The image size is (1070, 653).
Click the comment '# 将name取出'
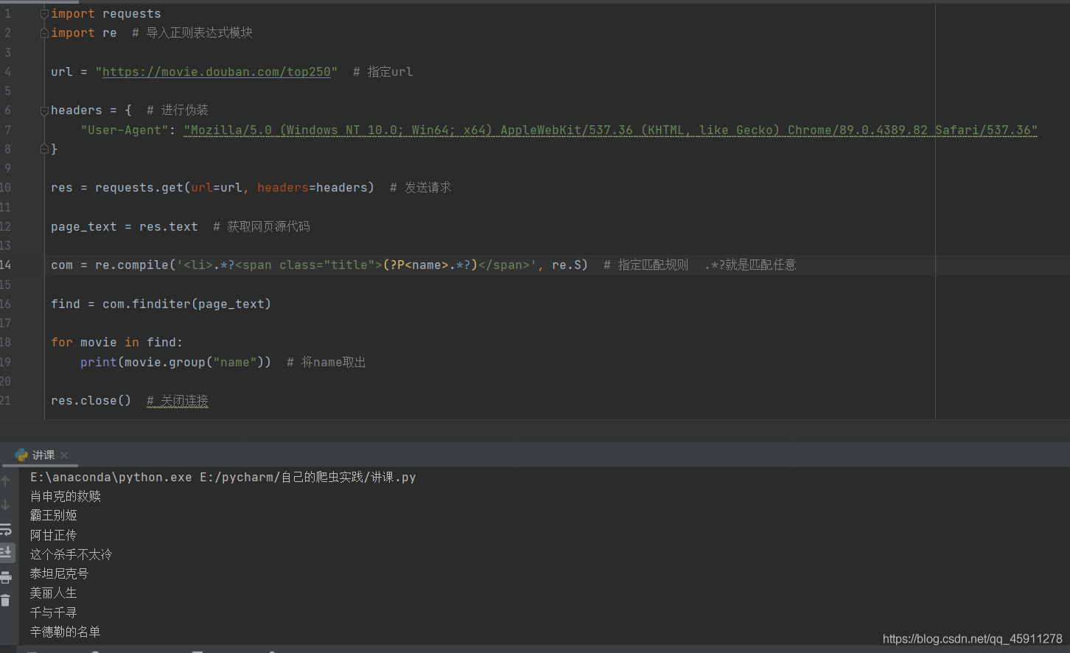click(326, 362)
